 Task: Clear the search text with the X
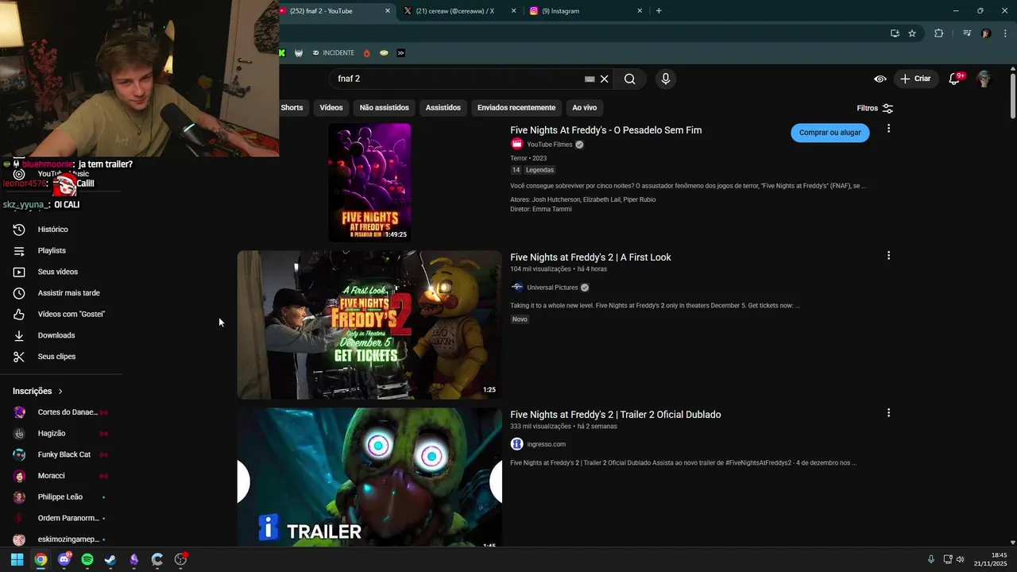(604, 79)
